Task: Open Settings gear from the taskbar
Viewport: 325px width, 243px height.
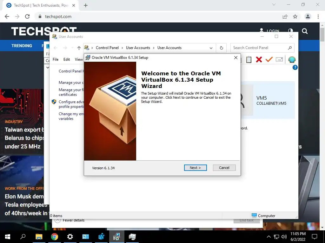Action: click(70, 237)
